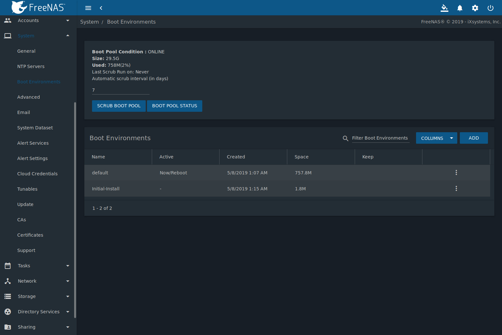The width and height of the screenshot is (502, 335).
Task: Open Email settings
Action: [x=24, y=112]
